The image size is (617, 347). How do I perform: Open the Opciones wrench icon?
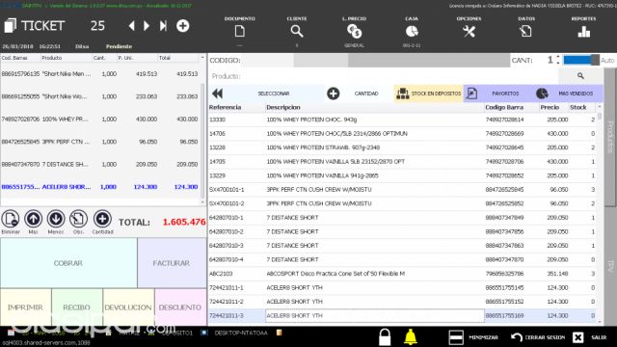tap(469, 32)
